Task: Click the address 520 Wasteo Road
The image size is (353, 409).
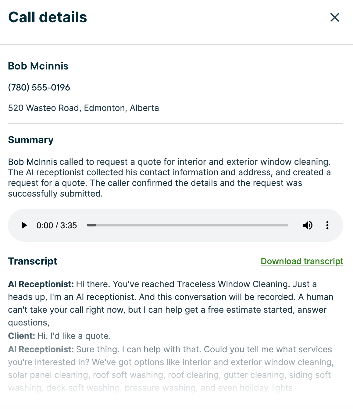Action: click(x=83, y=108)
